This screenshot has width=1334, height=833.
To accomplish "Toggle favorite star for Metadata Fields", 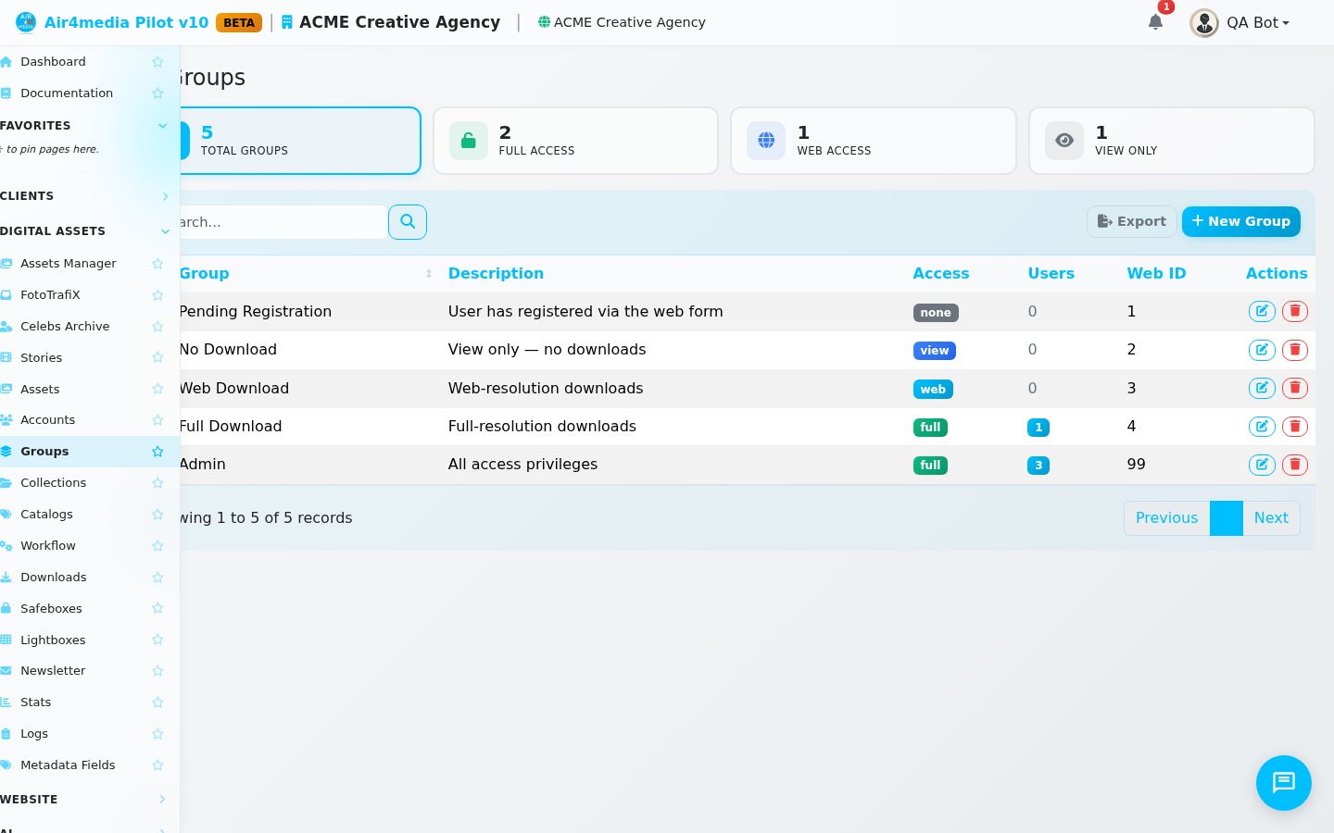I will pyautogui.click(x=157, y=765).
